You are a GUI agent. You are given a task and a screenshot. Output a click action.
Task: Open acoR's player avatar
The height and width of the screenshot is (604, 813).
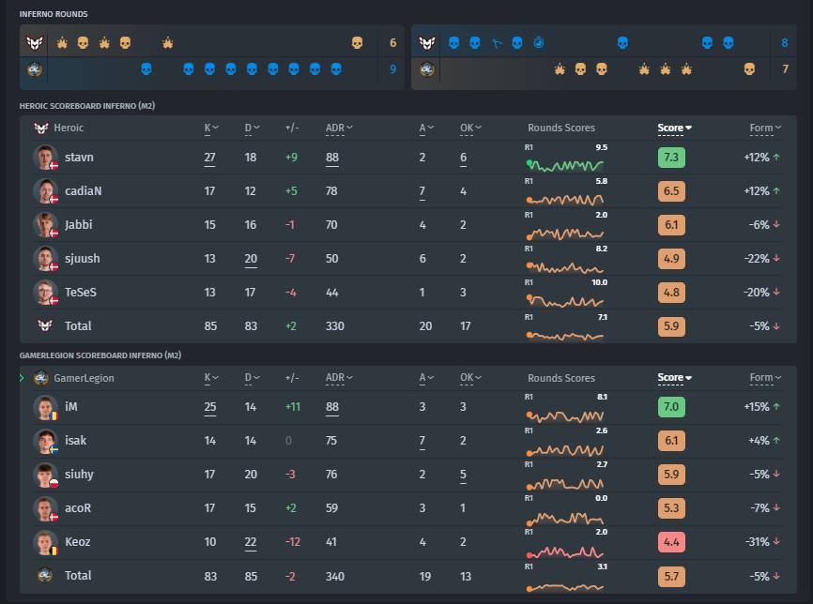(x=46, y=507)
